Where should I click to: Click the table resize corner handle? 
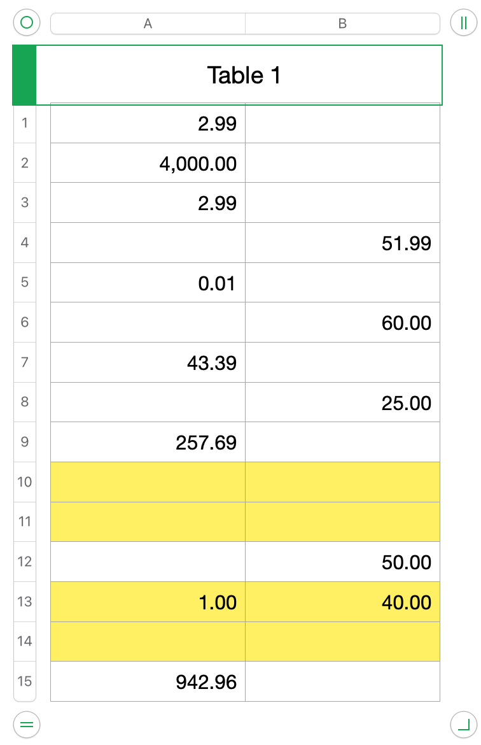tap(464, 724)
